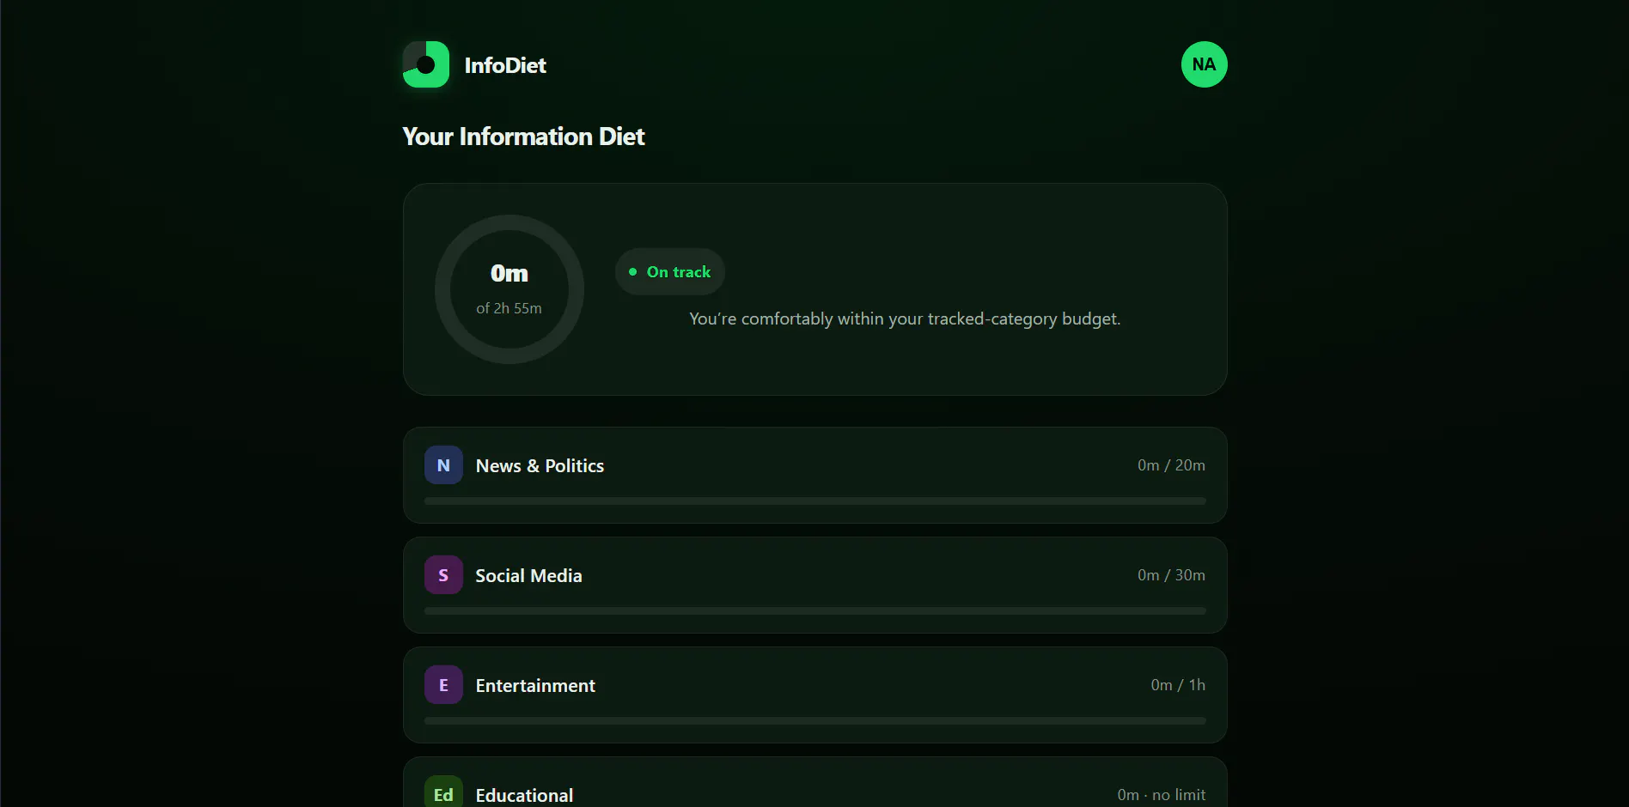The image size is (1629, 807).
Task: Click the circular 0m progress ring
Action: point(509,289)
